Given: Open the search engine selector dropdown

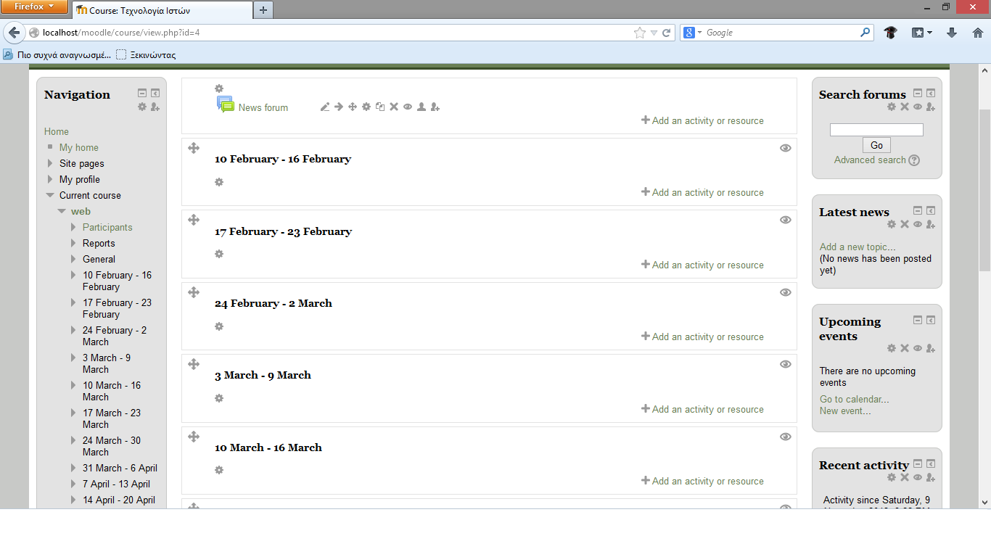Looking at the screenshot, I should (694, 33).
